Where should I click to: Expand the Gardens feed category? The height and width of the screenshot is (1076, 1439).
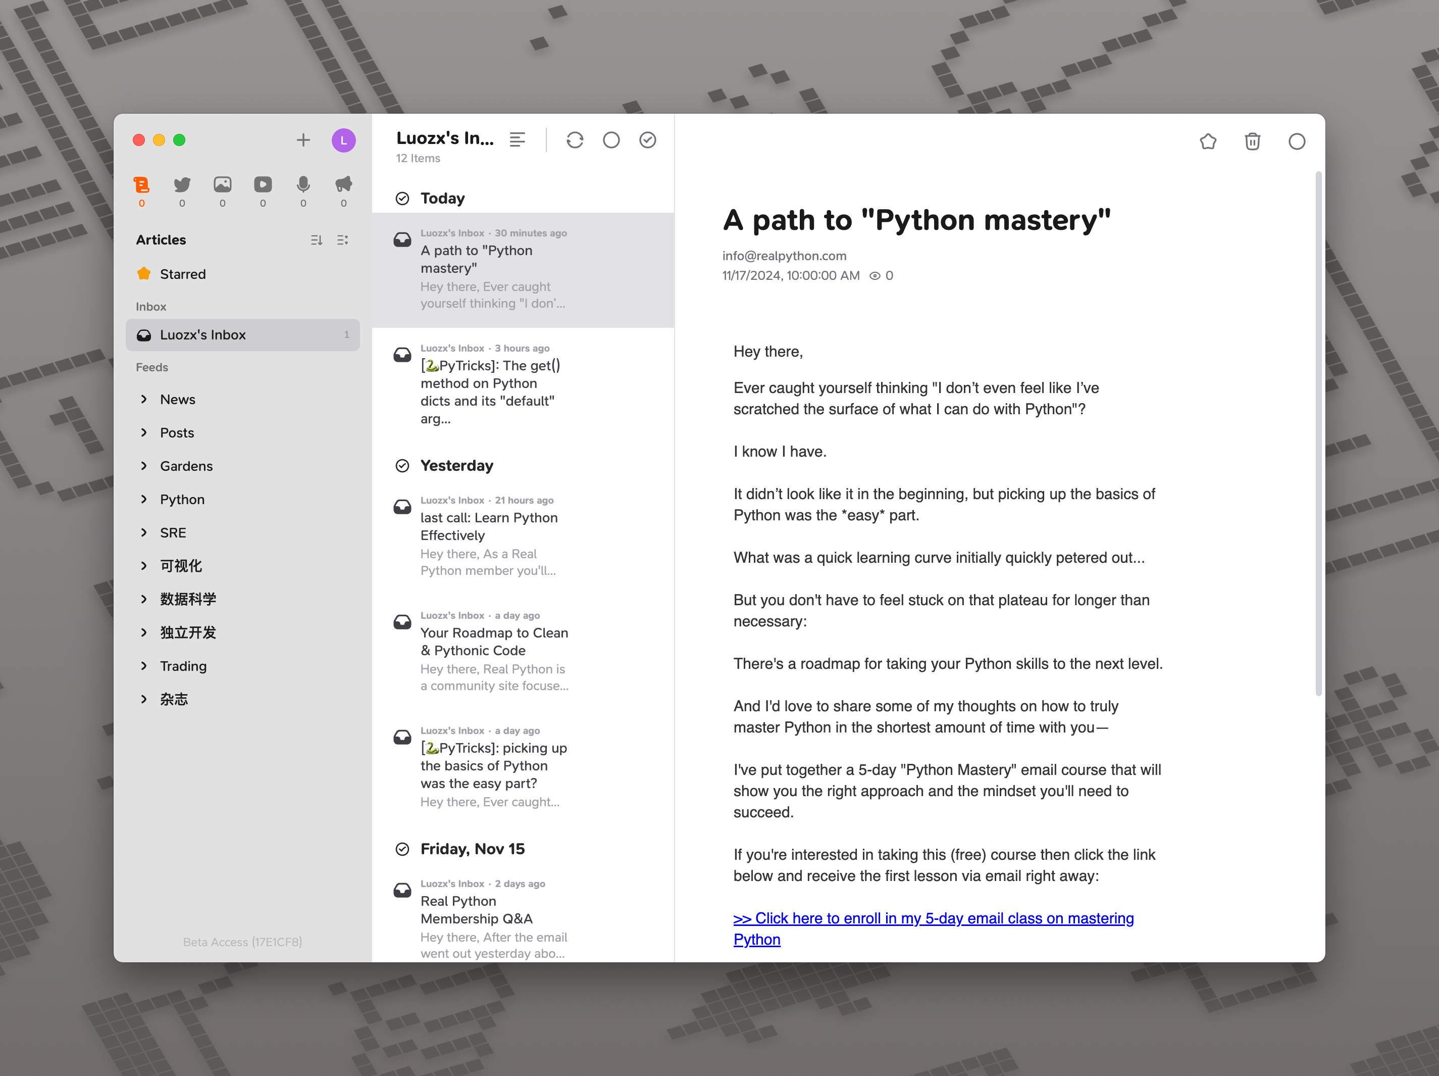pyautogui.click(x=144, y=466)
